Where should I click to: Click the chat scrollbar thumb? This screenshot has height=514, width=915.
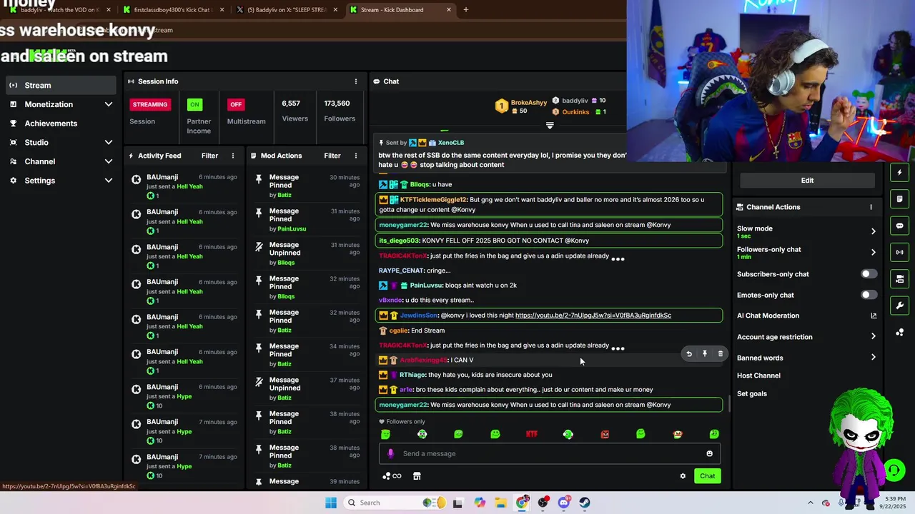point(729,404)
